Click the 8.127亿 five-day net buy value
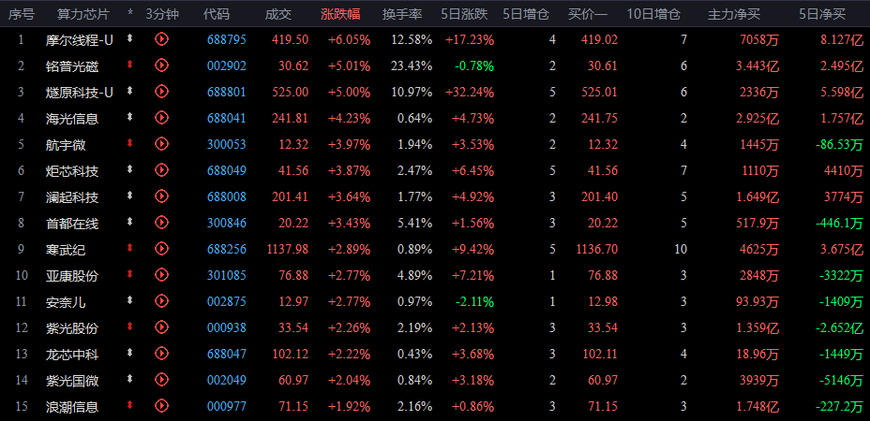The height and width of the screenshot is (421, 870). click(842, 39)
